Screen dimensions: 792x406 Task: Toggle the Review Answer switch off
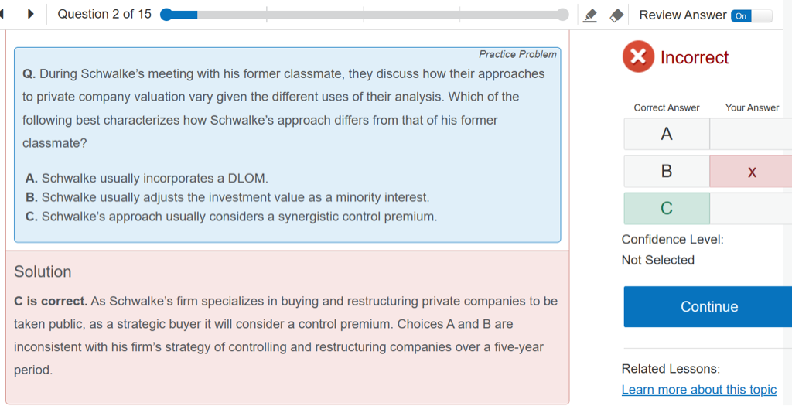coord(751,15)
